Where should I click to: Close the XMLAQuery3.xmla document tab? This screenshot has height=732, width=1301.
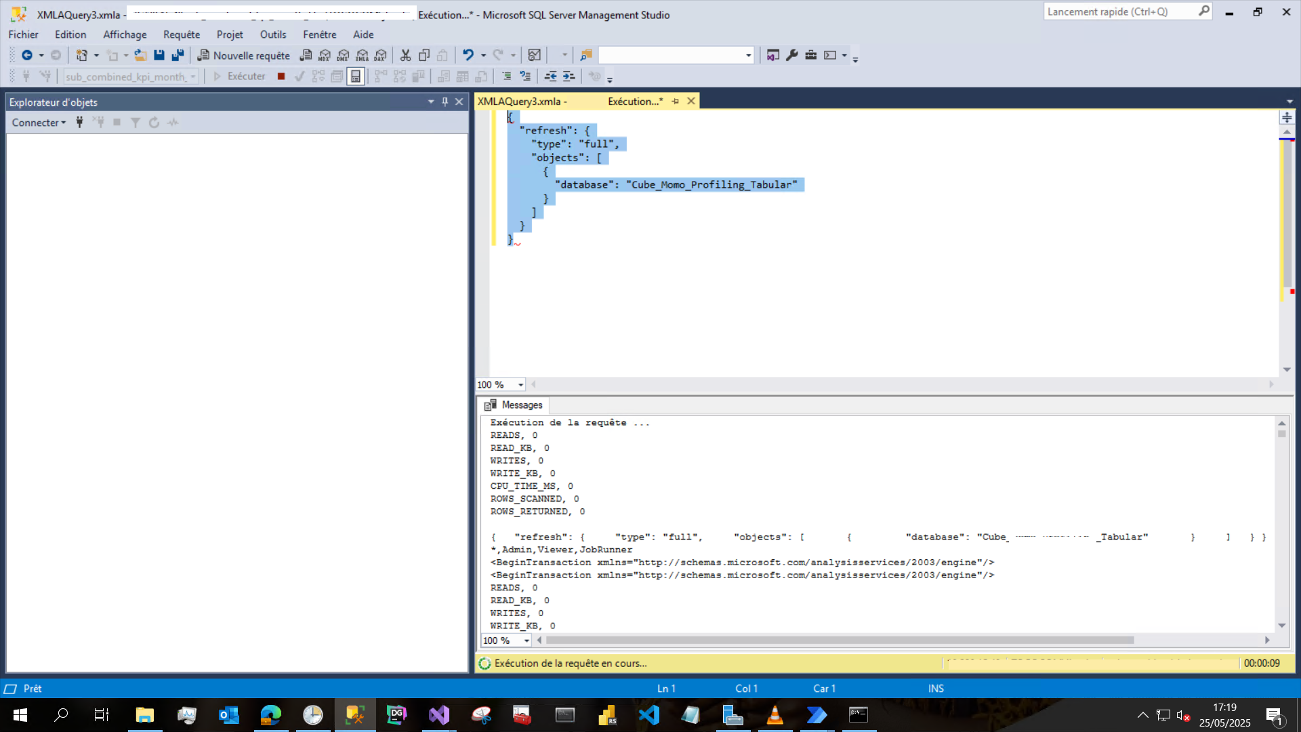[x=691, y=101]
